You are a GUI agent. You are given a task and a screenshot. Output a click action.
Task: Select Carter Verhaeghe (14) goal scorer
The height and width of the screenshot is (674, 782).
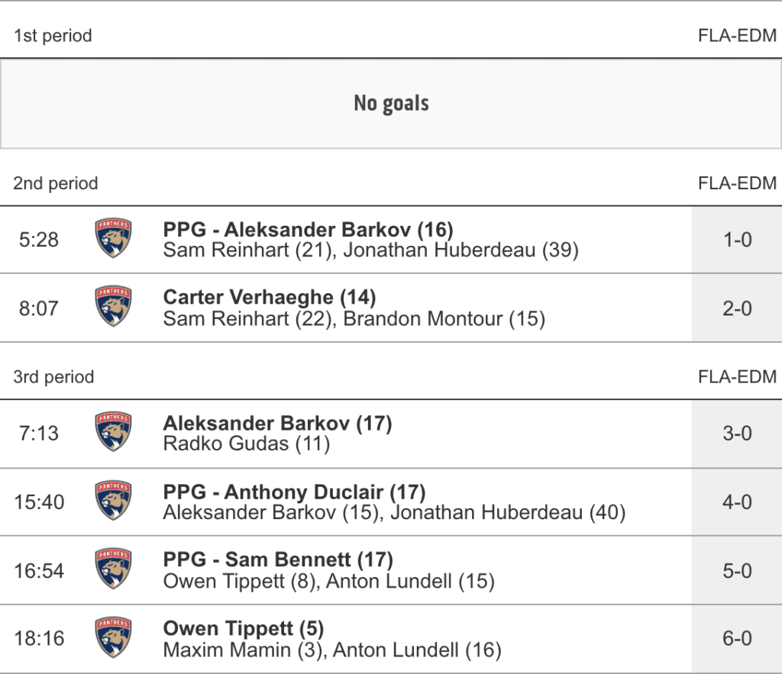[x=270, y=298]
